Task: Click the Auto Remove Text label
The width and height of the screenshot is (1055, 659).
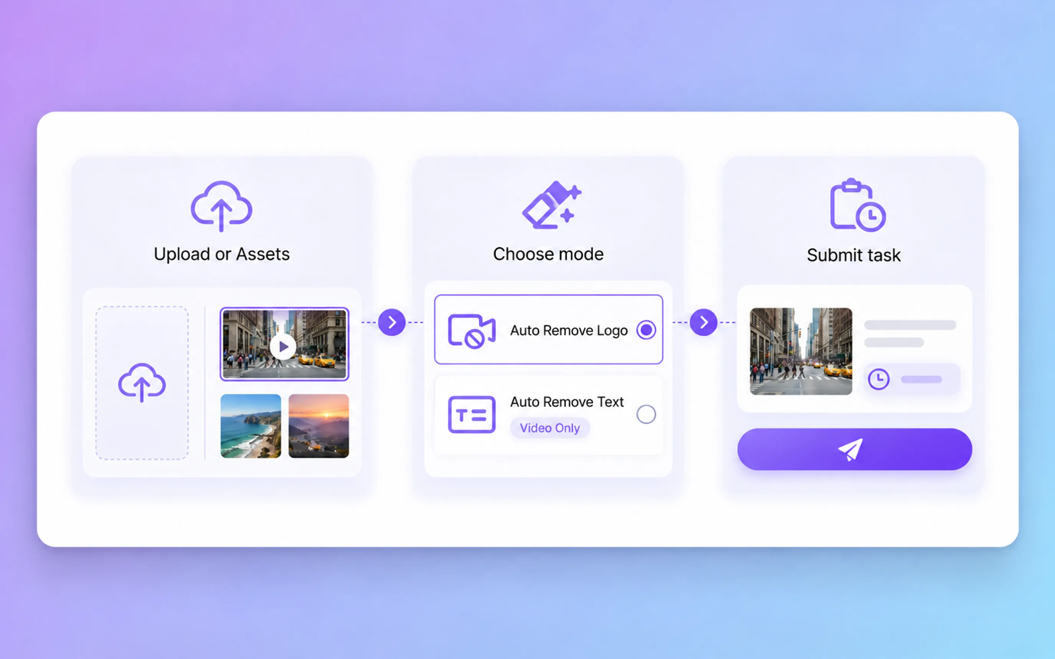Action: pyautogui.click(x=567, y=402)
